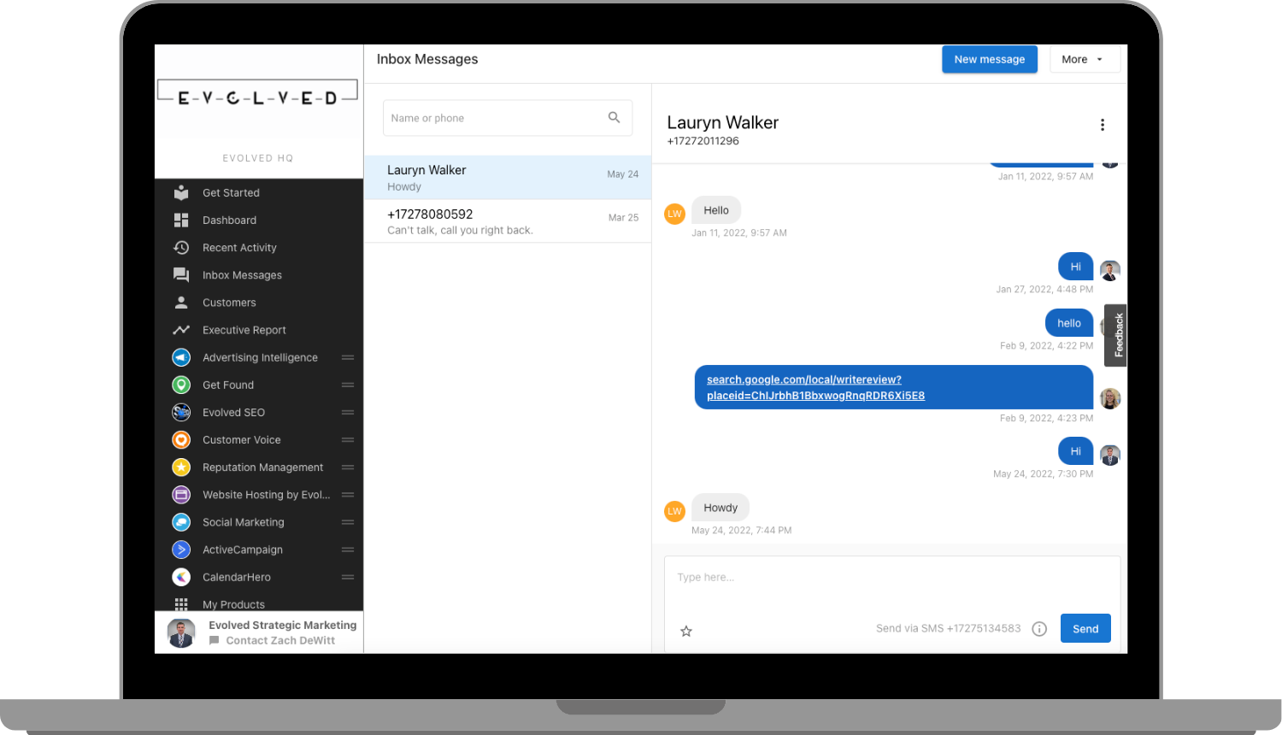Select Inbox Messages in the sidebar

tap(242, 274)
